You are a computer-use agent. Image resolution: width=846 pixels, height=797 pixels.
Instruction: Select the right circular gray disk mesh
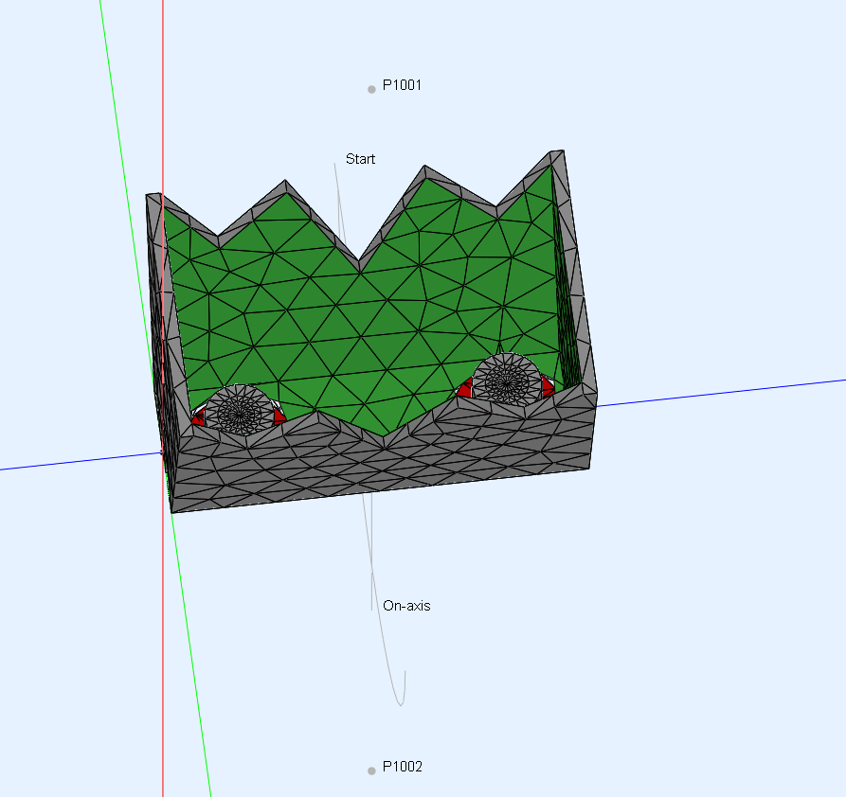pos(507,381)
